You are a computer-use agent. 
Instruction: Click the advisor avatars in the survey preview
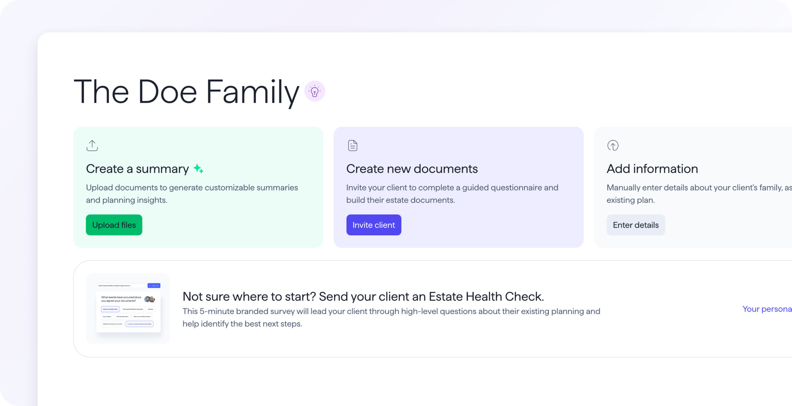click(149, 299)
